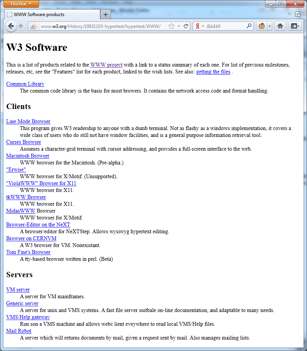The image size is (307, 351).
Task: Open Tom Fine's Browser link
Action: 28,252
